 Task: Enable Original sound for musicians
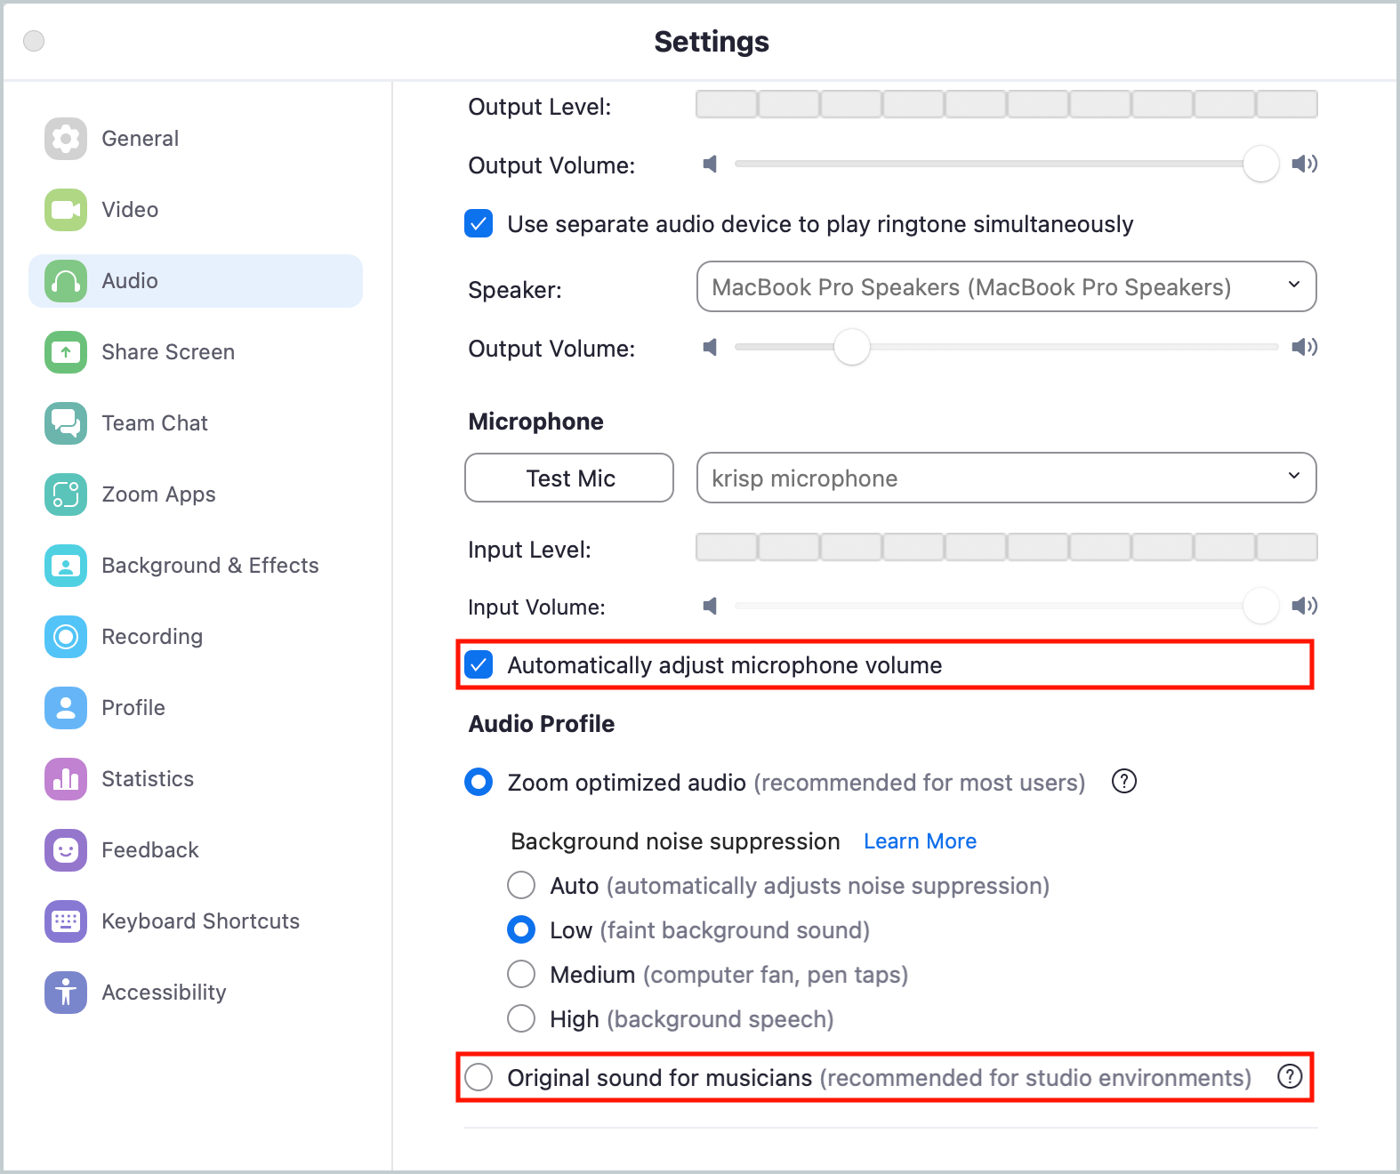click(x=479, y=1078)
